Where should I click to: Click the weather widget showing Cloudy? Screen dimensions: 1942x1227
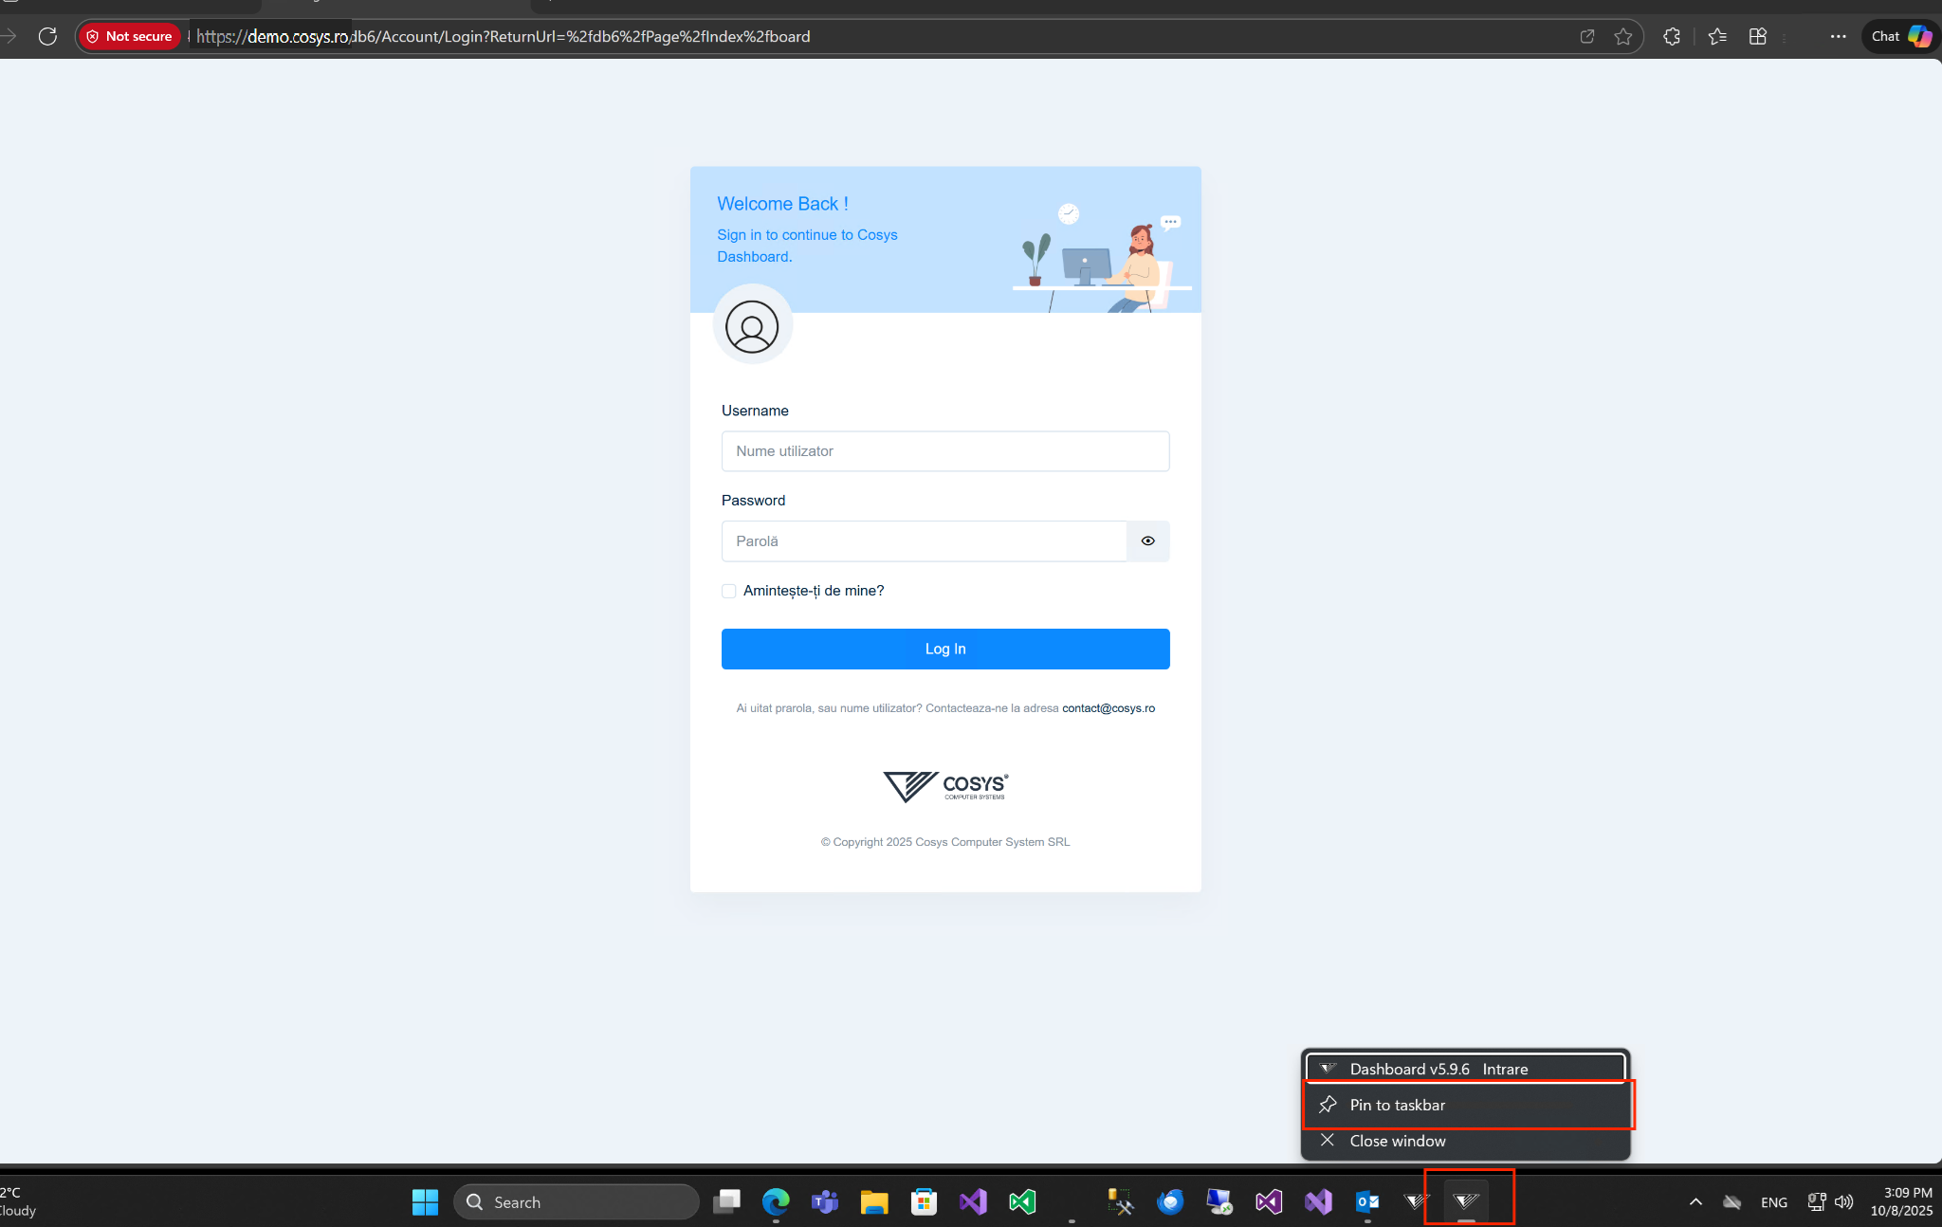(x=18, y=1202)
